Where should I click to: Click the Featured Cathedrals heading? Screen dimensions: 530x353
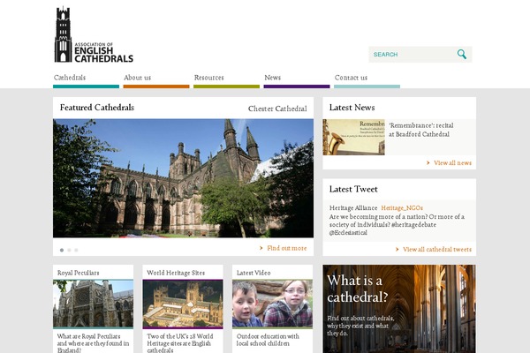(x=97, y=108)
